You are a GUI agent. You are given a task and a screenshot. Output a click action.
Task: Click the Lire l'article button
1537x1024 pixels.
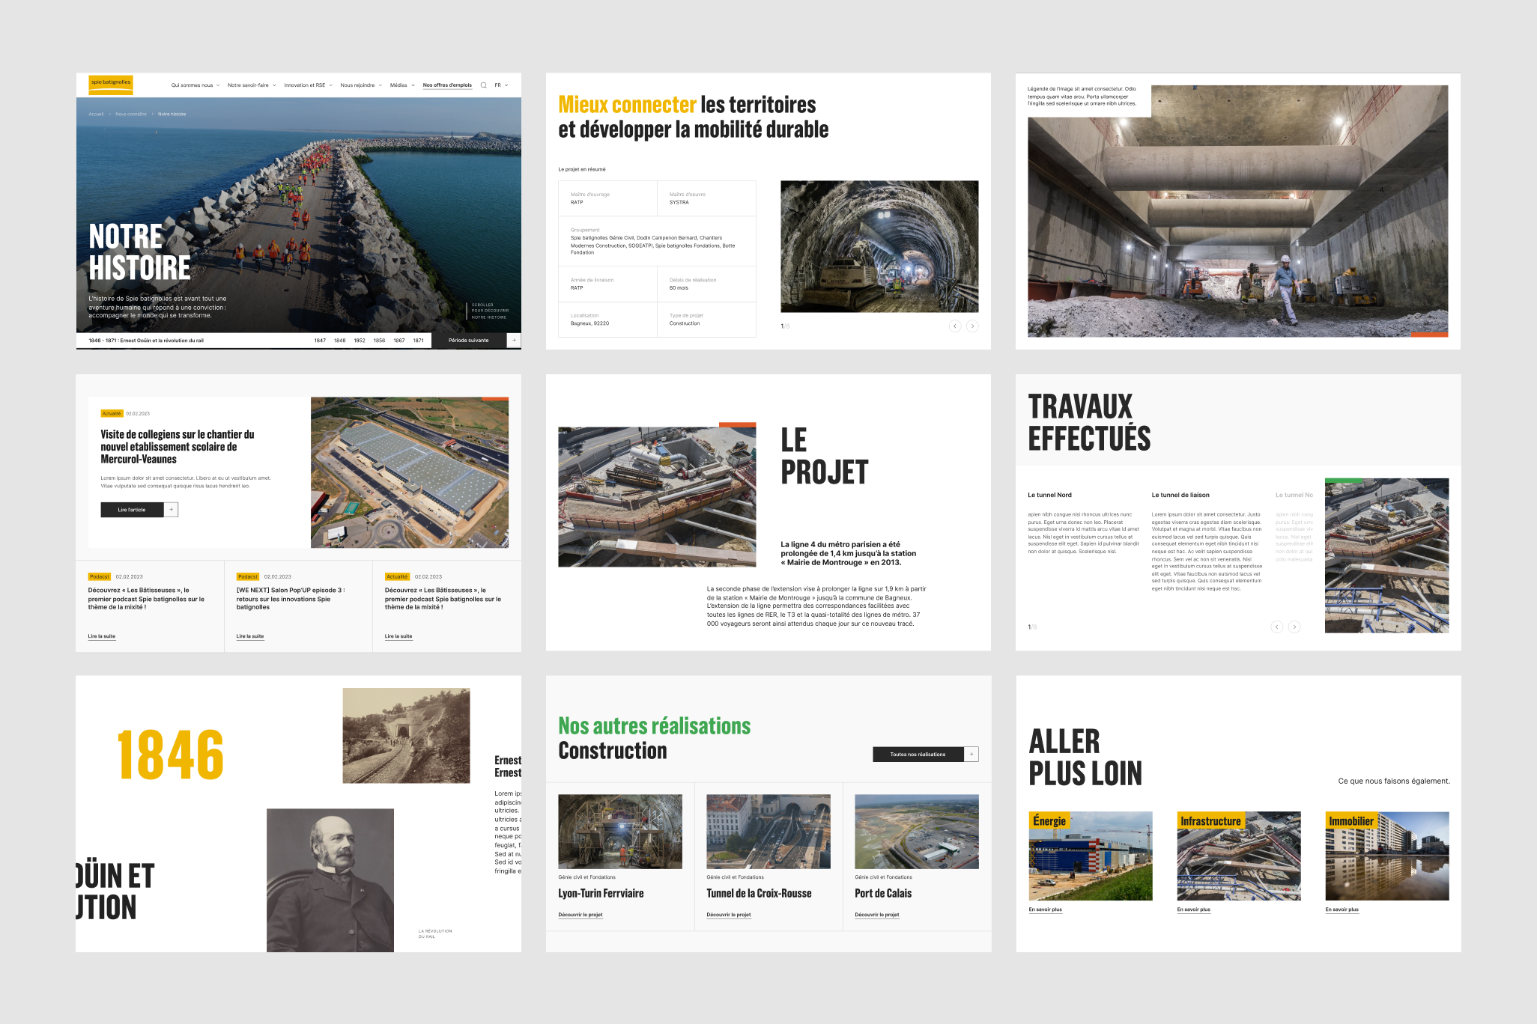tap(132, 510)
